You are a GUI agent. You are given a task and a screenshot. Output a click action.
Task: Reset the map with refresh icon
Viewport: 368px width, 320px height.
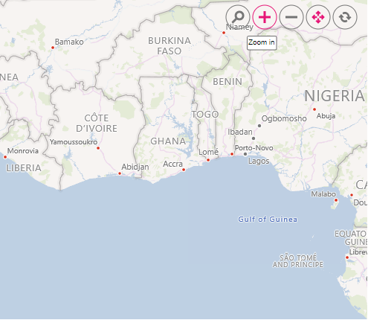coord(345,17)
